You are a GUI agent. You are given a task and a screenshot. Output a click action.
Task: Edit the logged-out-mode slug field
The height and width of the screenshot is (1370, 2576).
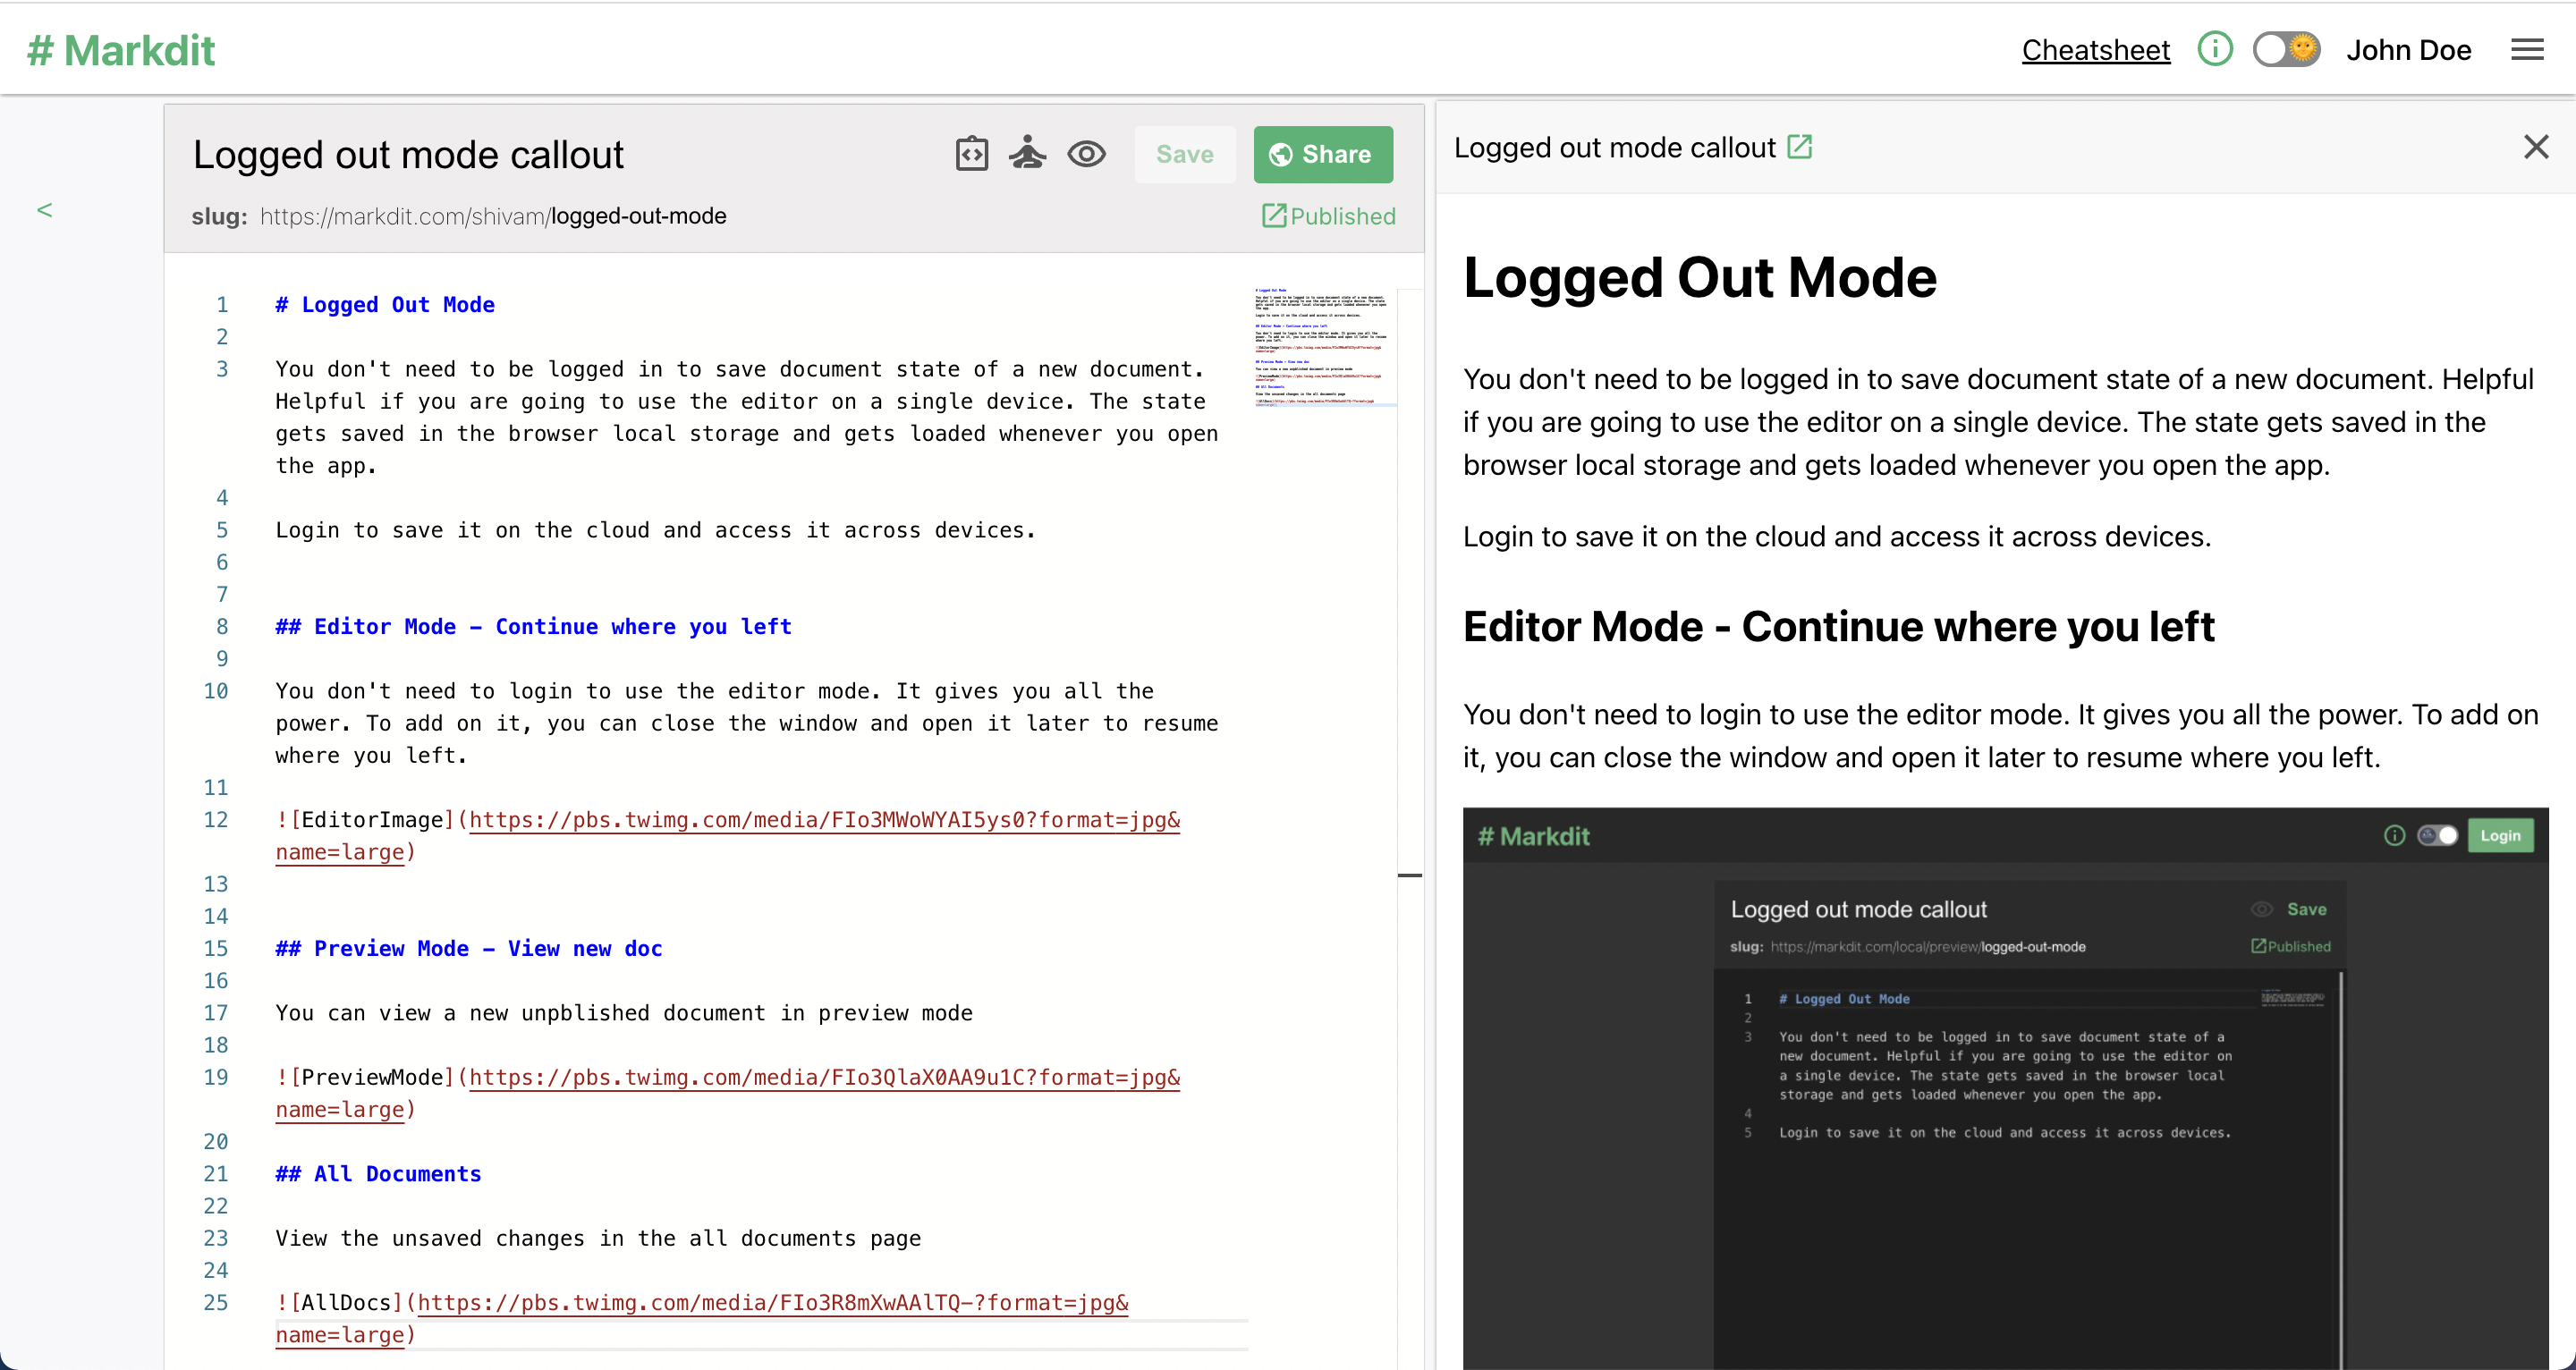click(x=638, y=216)
